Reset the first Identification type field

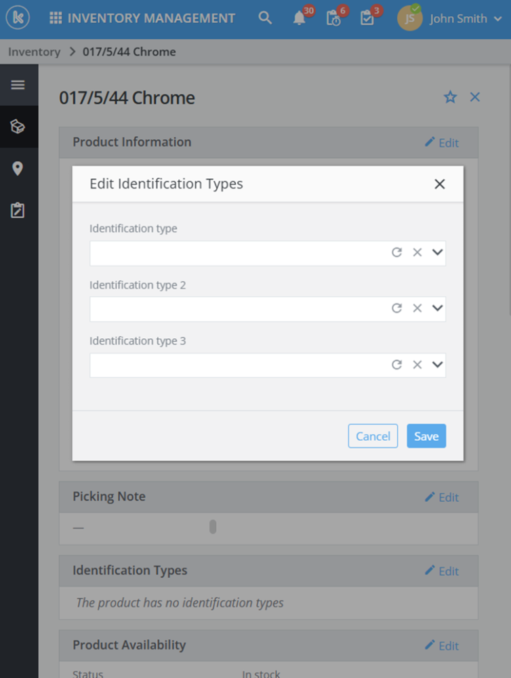point(397,252)
